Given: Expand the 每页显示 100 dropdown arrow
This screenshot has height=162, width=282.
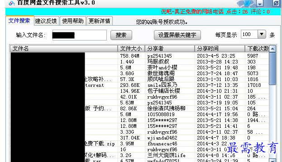Looking at the screenshot, I should point(262,34).
